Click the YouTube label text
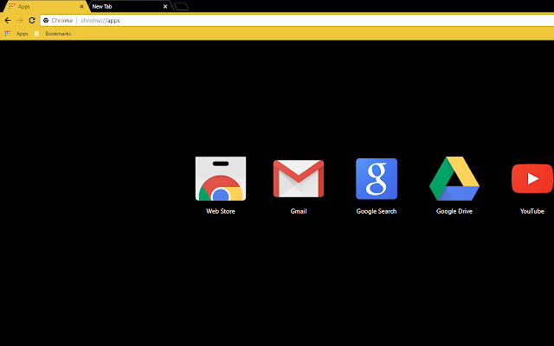 [532, 211]
